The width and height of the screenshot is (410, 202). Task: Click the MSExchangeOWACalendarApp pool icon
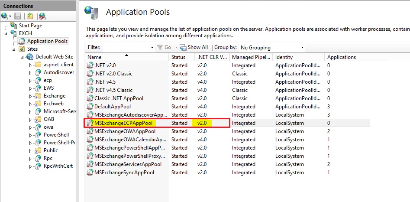click(90, 140)
